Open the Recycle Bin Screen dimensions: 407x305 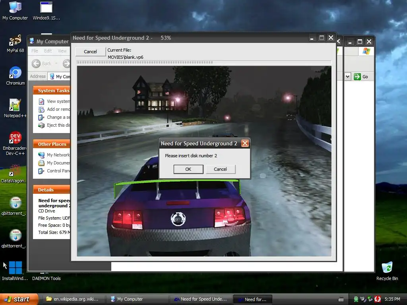pyautogui.click(x=387, y=271)
